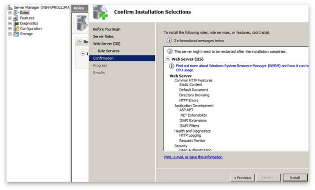The image size is (315, 190).
Task: Click the Directory Browsing entry
Action: point(194,95)
